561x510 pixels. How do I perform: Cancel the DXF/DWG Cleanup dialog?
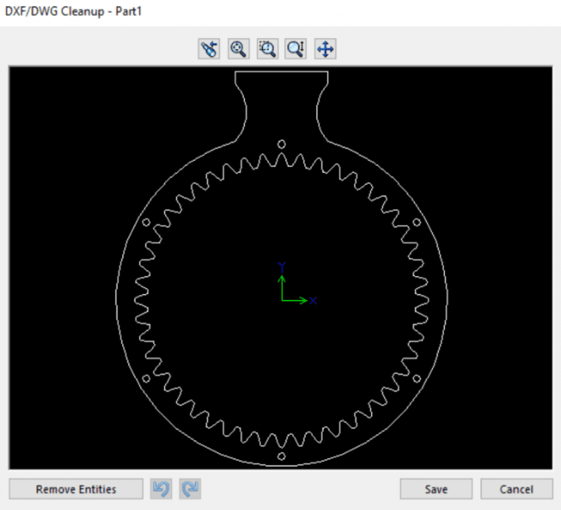pyautogui.click(x=516, y=489)
